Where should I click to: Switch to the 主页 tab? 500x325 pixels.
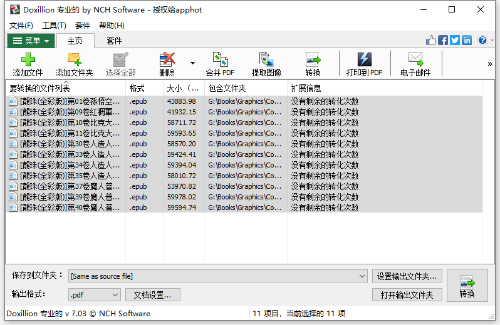75,41
